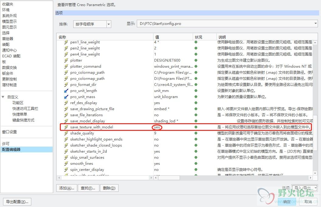Click vertical scrollbar down arrow

pos(315,173)
